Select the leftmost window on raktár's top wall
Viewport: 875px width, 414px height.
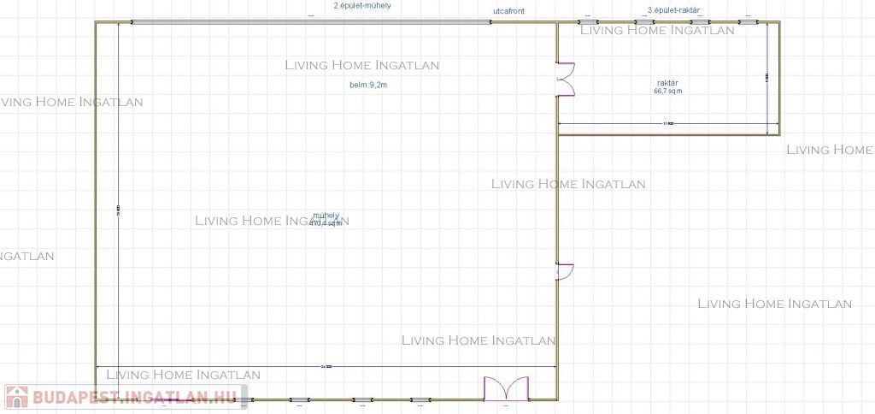[x=586, y=21]
